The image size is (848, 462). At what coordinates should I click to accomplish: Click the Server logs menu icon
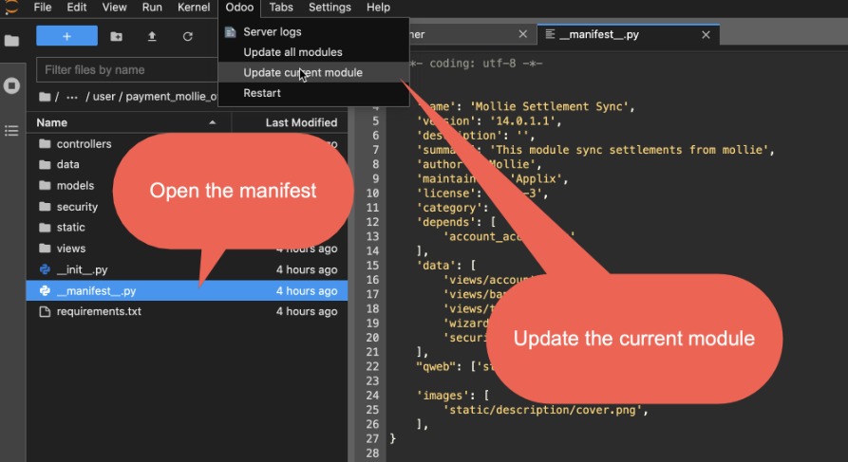pyautogui.click(x=231, y=32)
